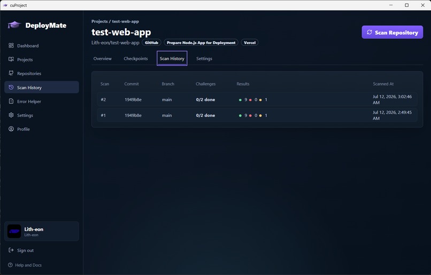Click the Error Helper document icon
Image resolution: width=431 pixels, height=275 pixels.
point(11,101)
